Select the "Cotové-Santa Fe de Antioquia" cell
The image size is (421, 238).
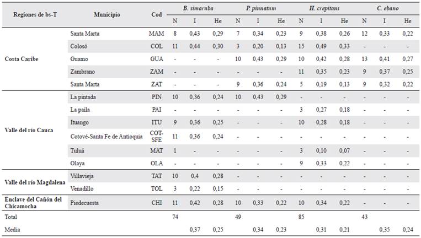click(106, 136)
